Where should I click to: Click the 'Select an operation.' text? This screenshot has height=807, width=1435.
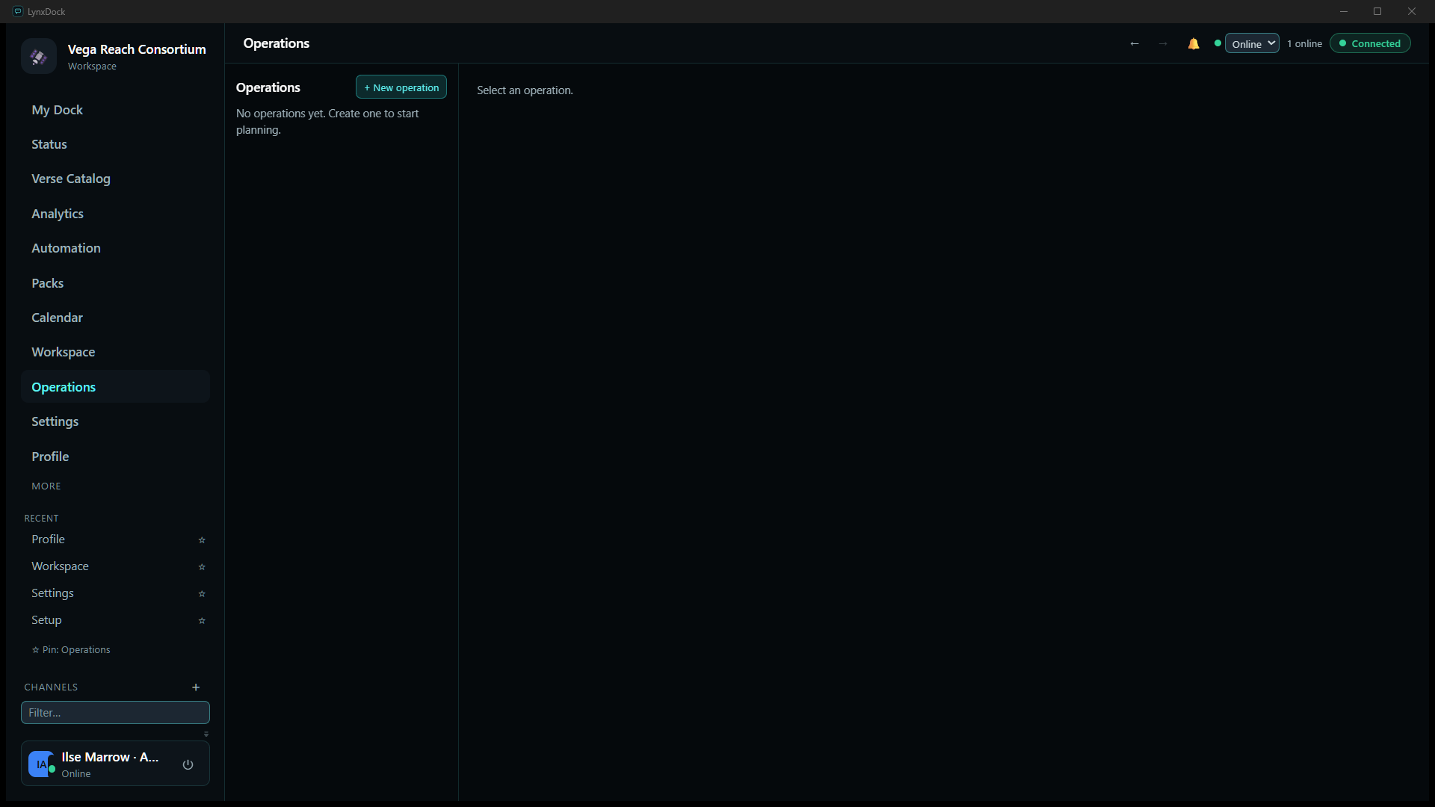525,90
